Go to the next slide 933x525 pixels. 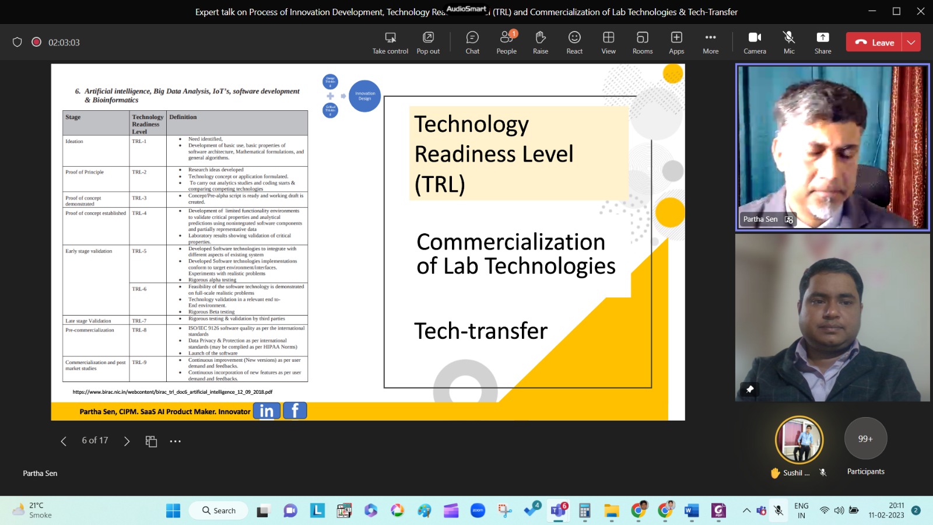[127, 441]
